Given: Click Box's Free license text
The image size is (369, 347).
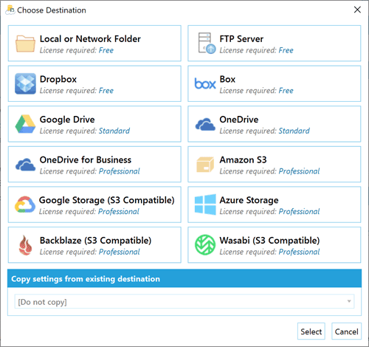Looking at the screenshot, I should (286, 91).
